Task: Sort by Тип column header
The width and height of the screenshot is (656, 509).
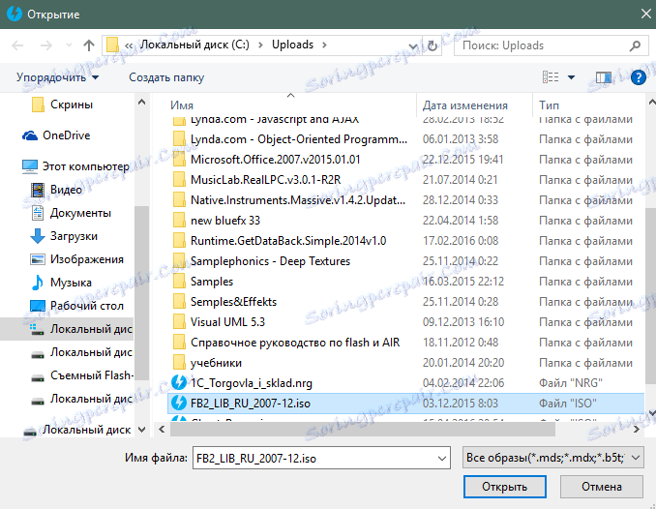Action: [x=549, y=105]
